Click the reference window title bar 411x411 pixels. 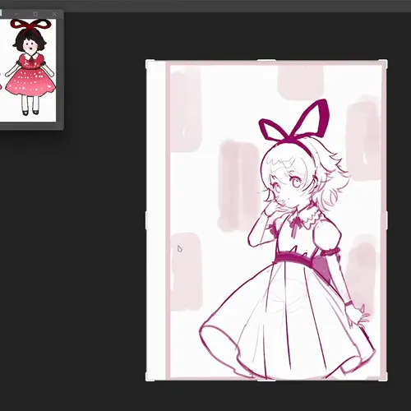31,14
